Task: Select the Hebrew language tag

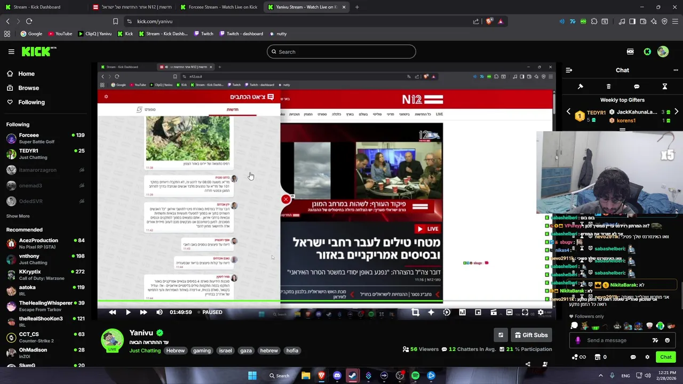Action: (x=175, y=350)
